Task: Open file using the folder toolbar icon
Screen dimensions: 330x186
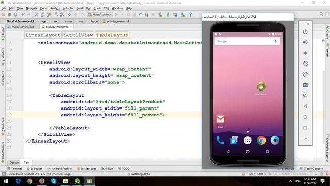Action: coord(3,14)
